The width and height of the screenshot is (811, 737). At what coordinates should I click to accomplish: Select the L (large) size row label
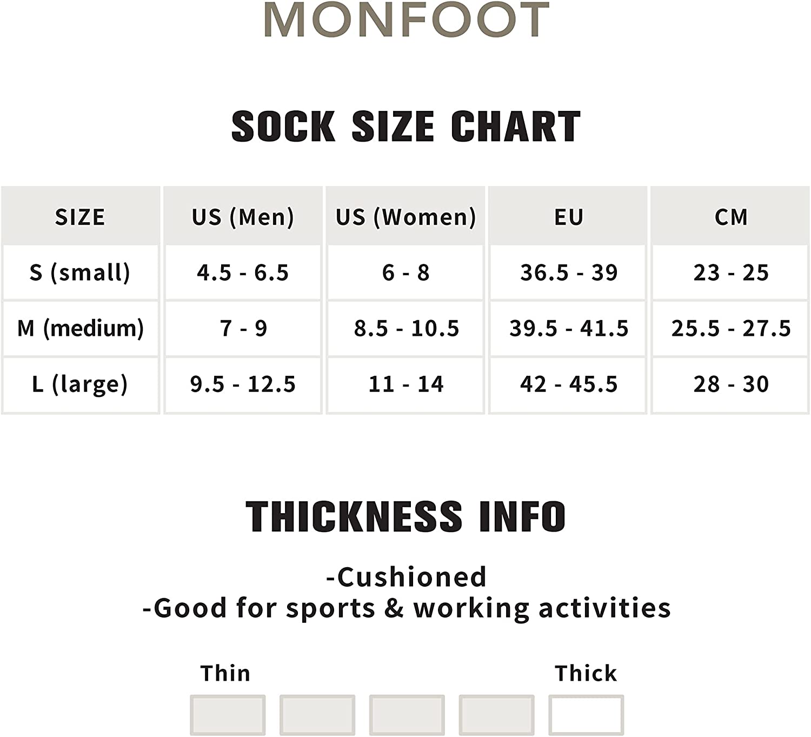(80, 384)
